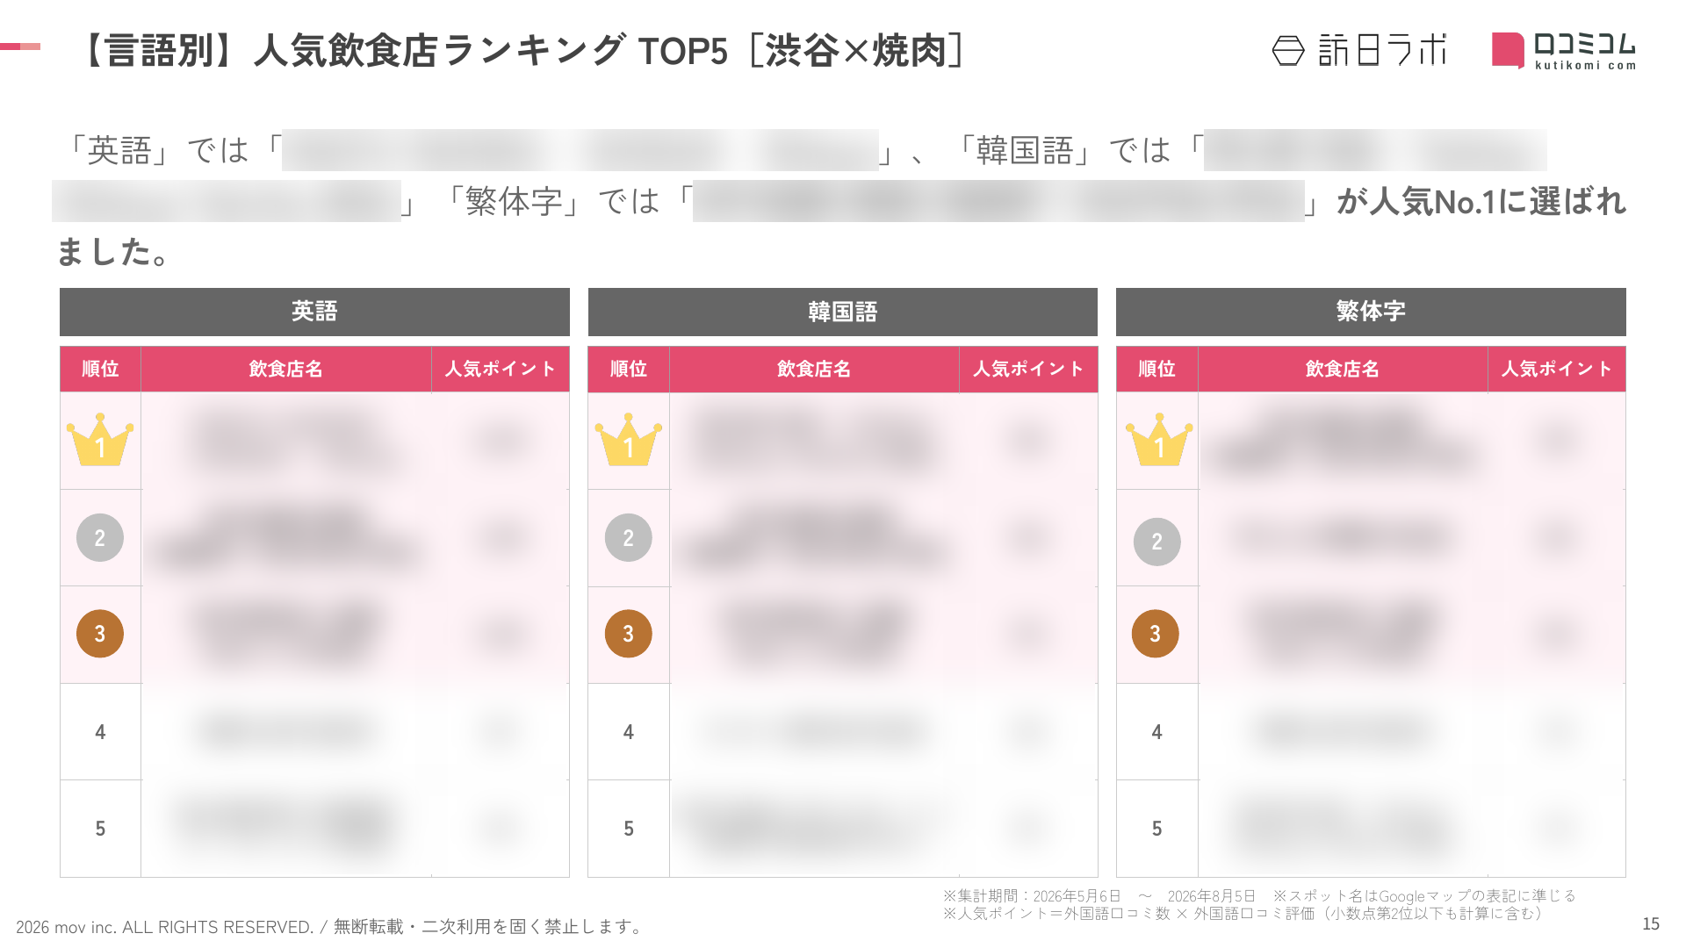The width and height of the screenshot is (1686, 948).
Task: Click the 人気ポイント column header under 韓国語
Action: (x=1028, y=369)
